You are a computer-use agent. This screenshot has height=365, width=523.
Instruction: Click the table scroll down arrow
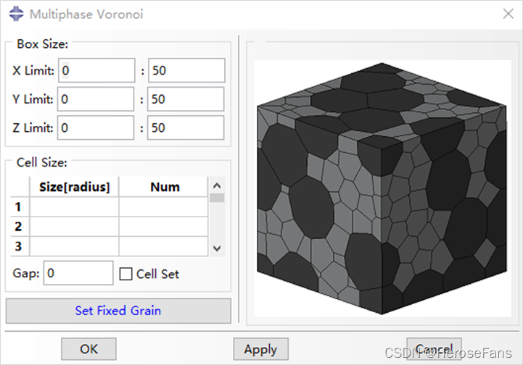click(217, 248)
